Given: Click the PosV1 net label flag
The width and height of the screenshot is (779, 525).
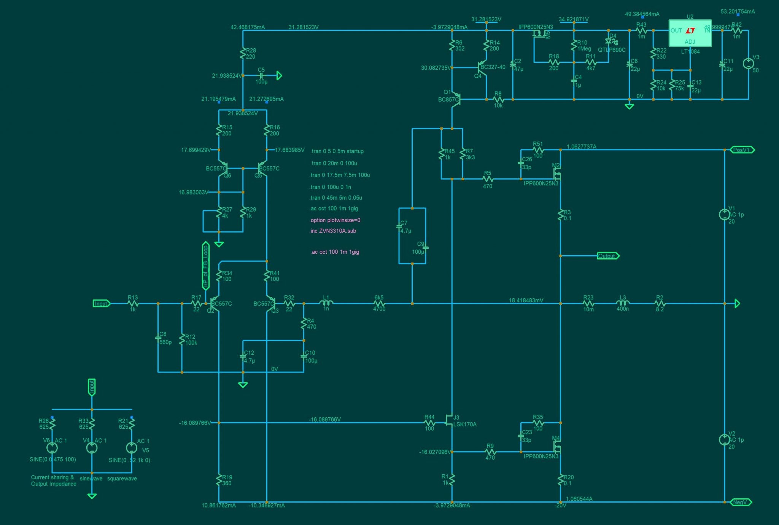Looking at the screenshot, I should pos(743,150).
